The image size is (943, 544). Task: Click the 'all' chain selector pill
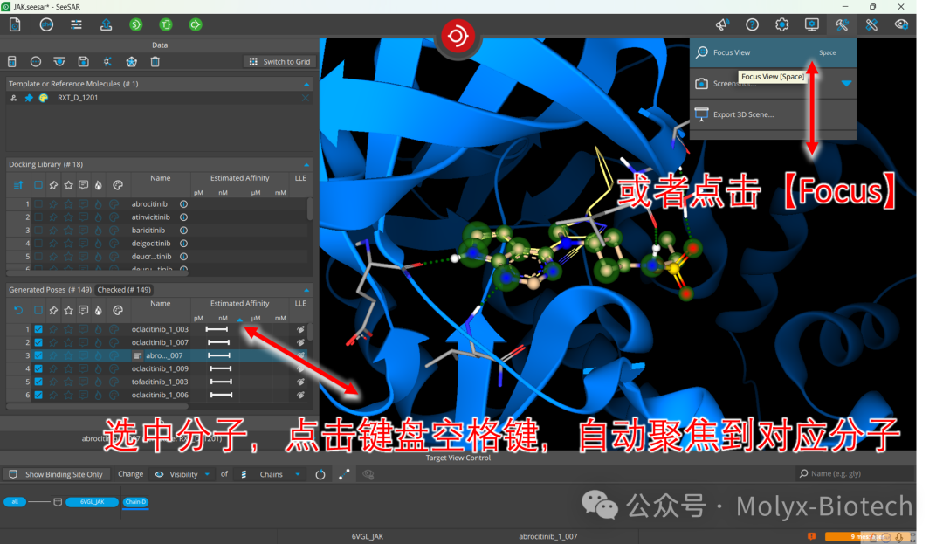coord(15,502)
